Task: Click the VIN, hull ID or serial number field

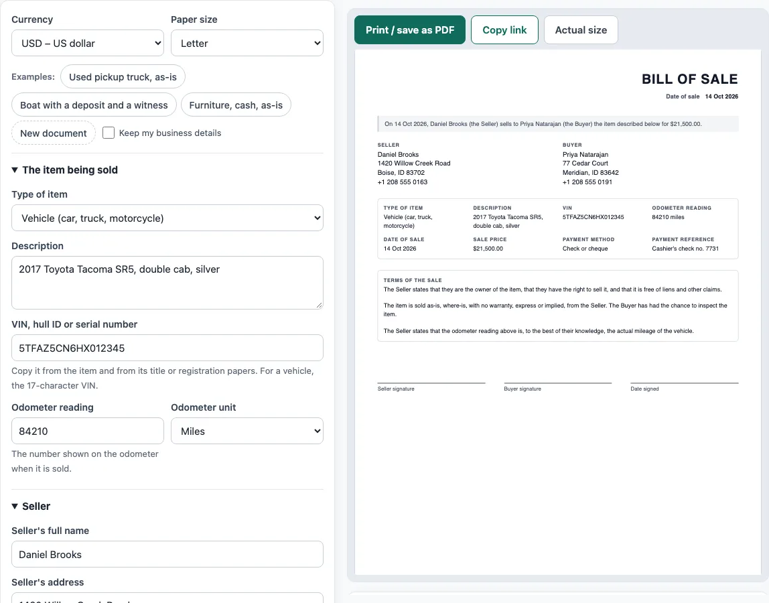Action: point(167,348)
